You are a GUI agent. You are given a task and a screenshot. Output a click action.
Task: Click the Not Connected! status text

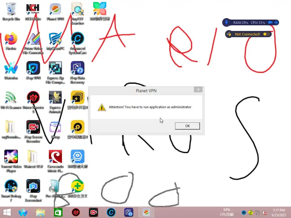pos(248,34)
